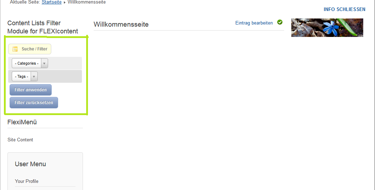375x190 pixels.
Task: Click the yellow Suche / Filter icon
Action: click(x=15, y=49)
